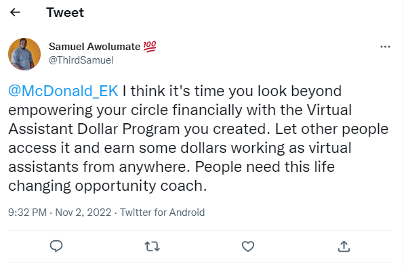
Task: Share the tweet via upload arrow icon
Action: pos(344,246)
